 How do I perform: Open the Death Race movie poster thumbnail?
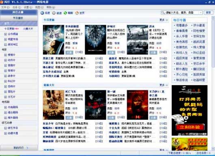54,105
